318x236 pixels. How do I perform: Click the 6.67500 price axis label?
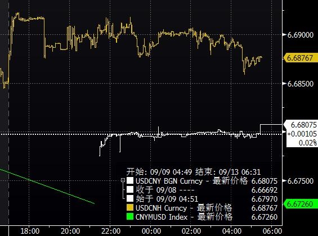click(x=301, y=181)
